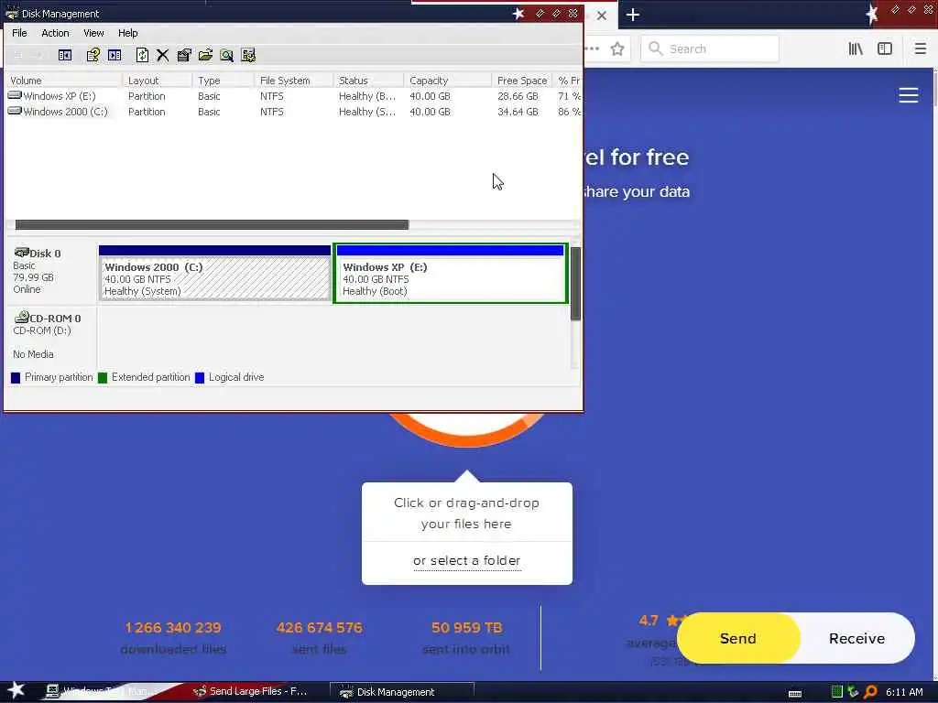Screen dimensions: 938x703
Task: Click the Status column header
Action: 368,81
